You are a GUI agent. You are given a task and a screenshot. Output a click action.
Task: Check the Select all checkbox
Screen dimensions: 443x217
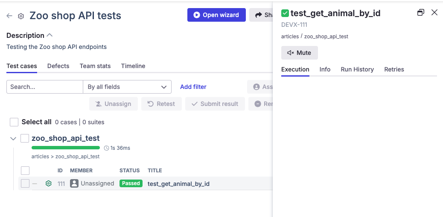click(x=14, y=122)
